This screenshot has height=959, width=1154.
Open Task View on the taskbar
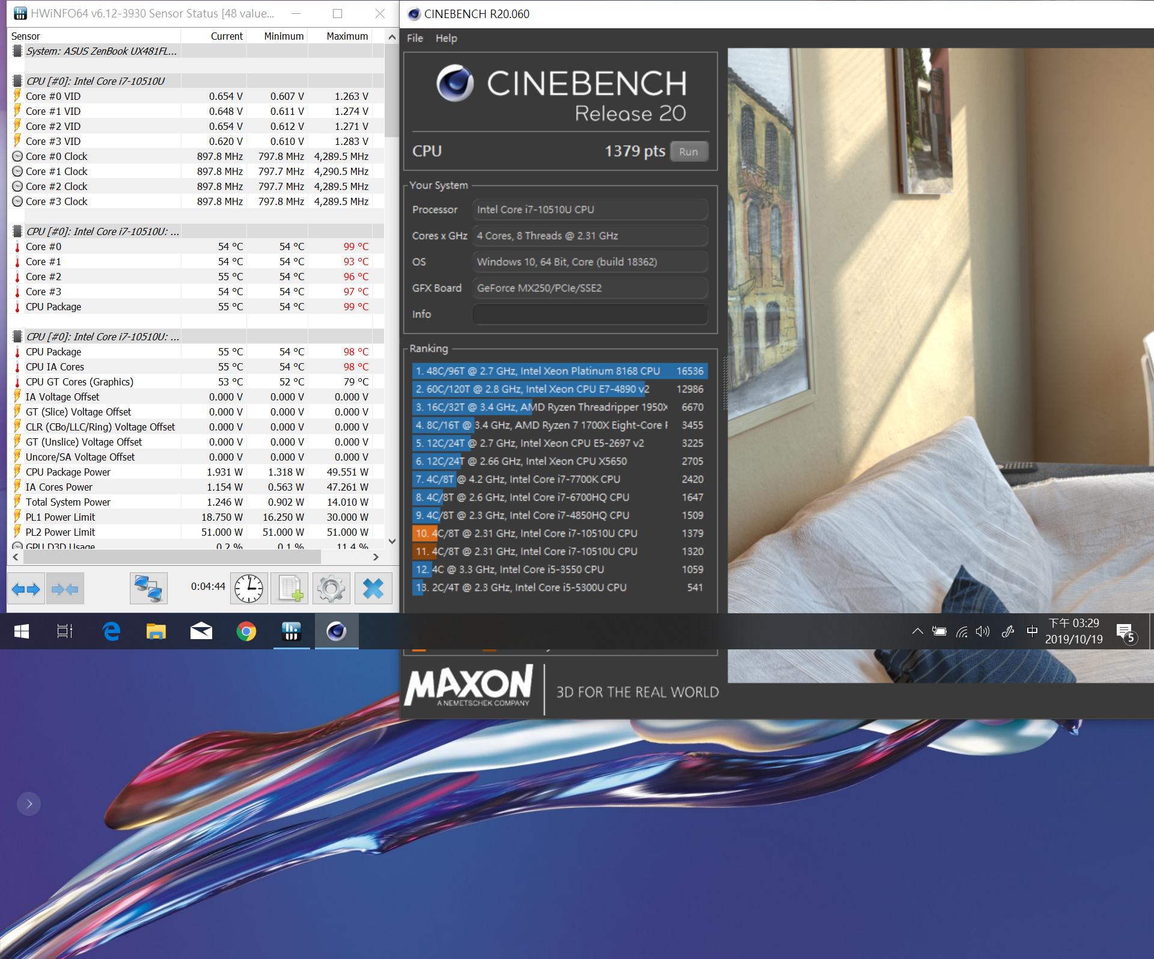[65, 631]
